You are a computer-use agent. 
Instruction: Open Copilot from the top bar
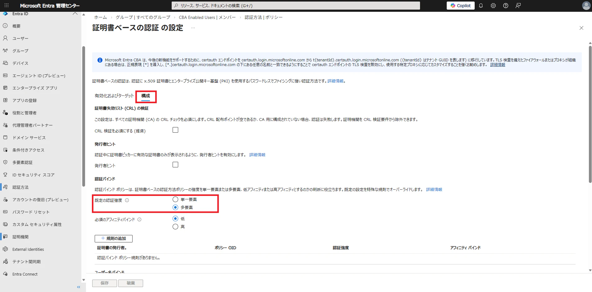pyautogui.click(x=461, y=6)
